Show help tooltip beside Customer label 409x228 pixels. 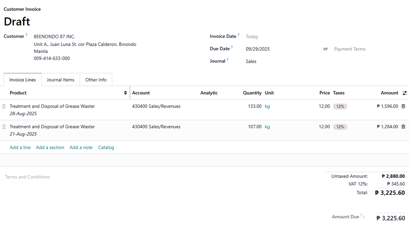point(26,35)
